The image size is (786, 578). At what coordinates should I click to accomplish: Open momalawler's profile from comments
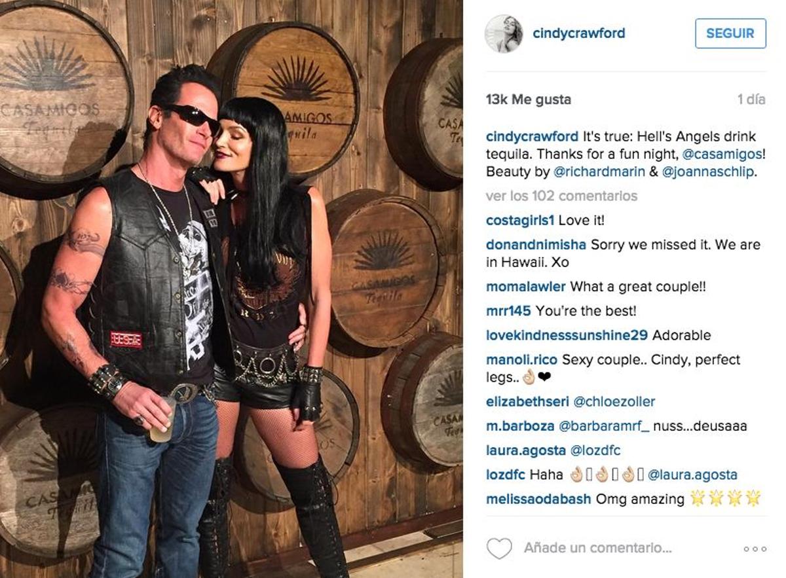[x=527, y=287]
